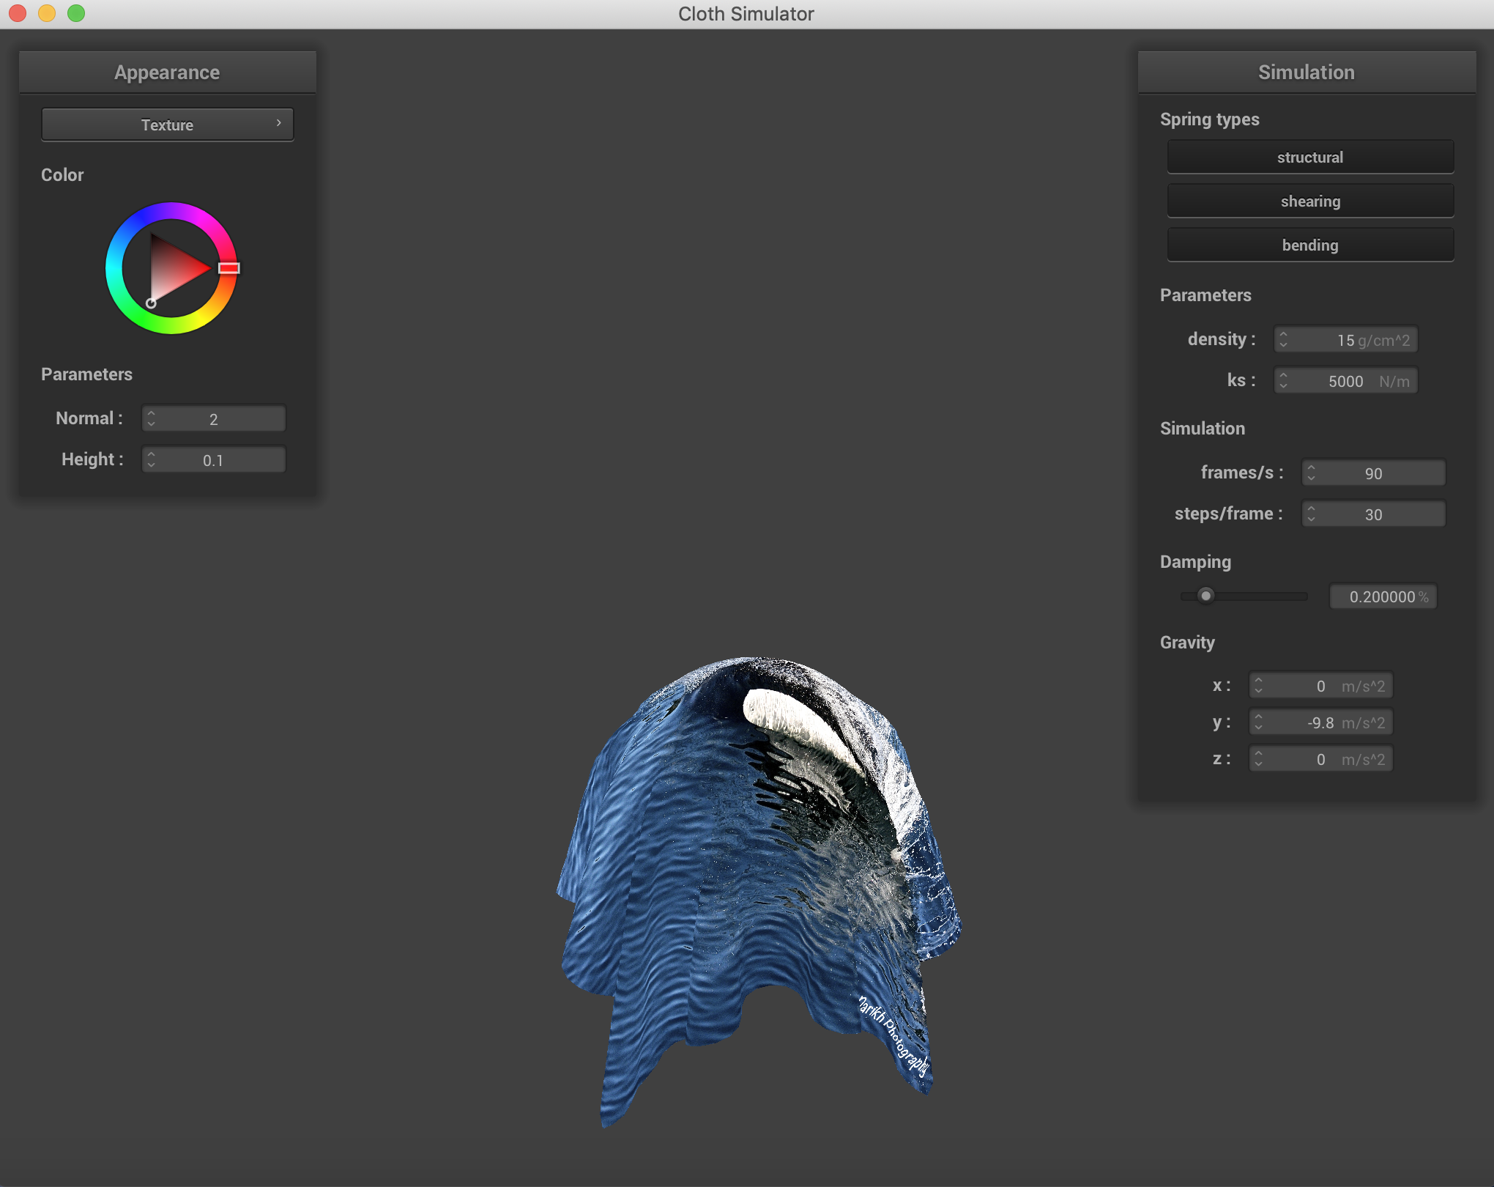1494x1187 pixels.
Task: Click the Gravity z value field
Action: click(x=1321, y=759)
